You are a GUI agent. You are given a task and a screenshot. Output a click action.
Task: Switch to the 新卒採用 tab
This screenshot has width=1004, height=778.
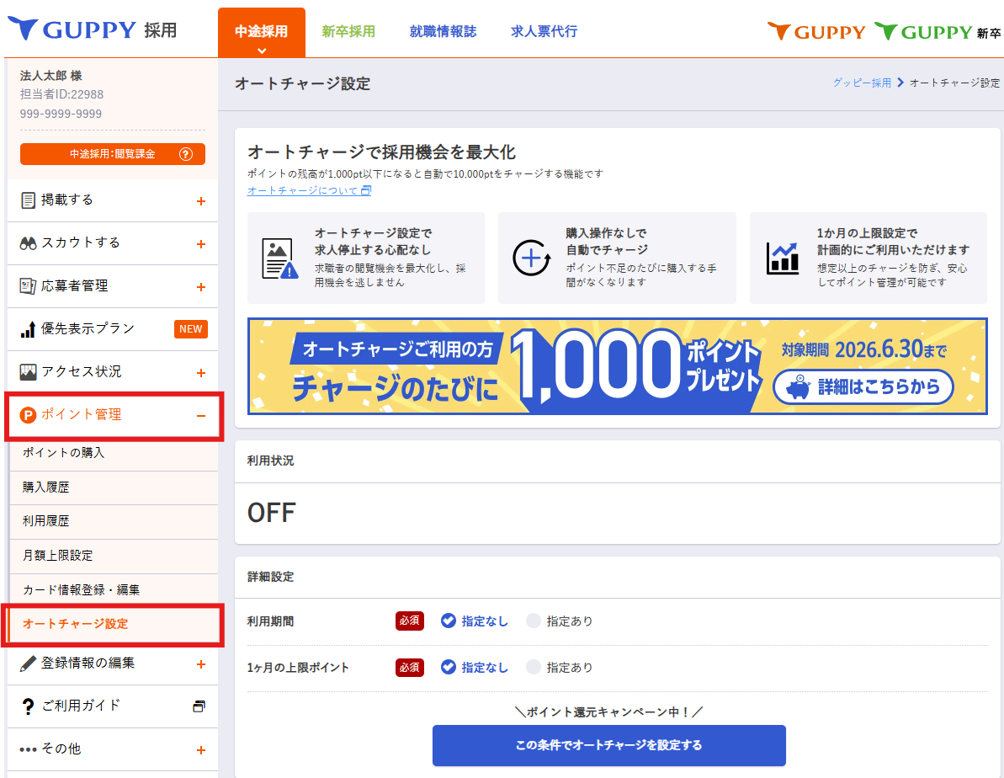348,31
